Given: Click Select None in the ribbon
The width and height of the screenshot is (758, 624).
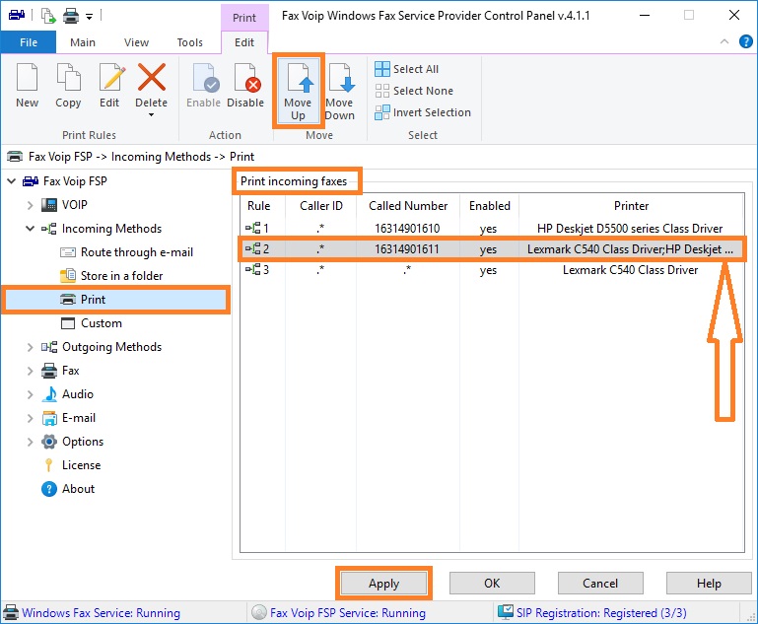Looking at the screenshot, I should click(414, 91).
